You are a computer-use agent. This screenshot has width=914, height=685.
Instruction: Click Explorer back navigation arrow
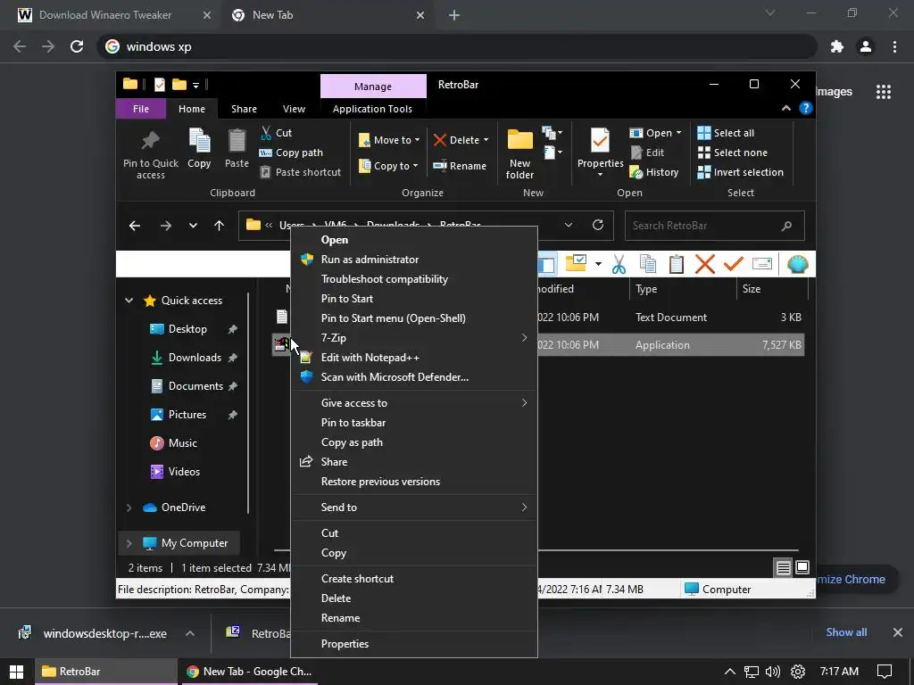click(x=135, y=226)
